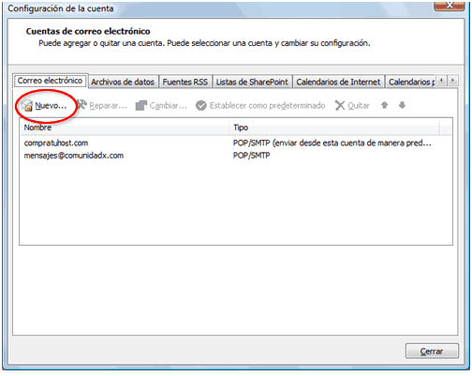This screenshot has width=472, height=376.
Task: Select the Correo electrónico tab
Action: 50,81
